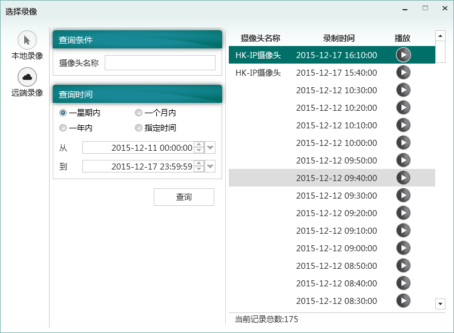Screen dimensions: 454x333
Task: Play the 2015-12-17 16:10:00 recording
Action: (403, 55)
